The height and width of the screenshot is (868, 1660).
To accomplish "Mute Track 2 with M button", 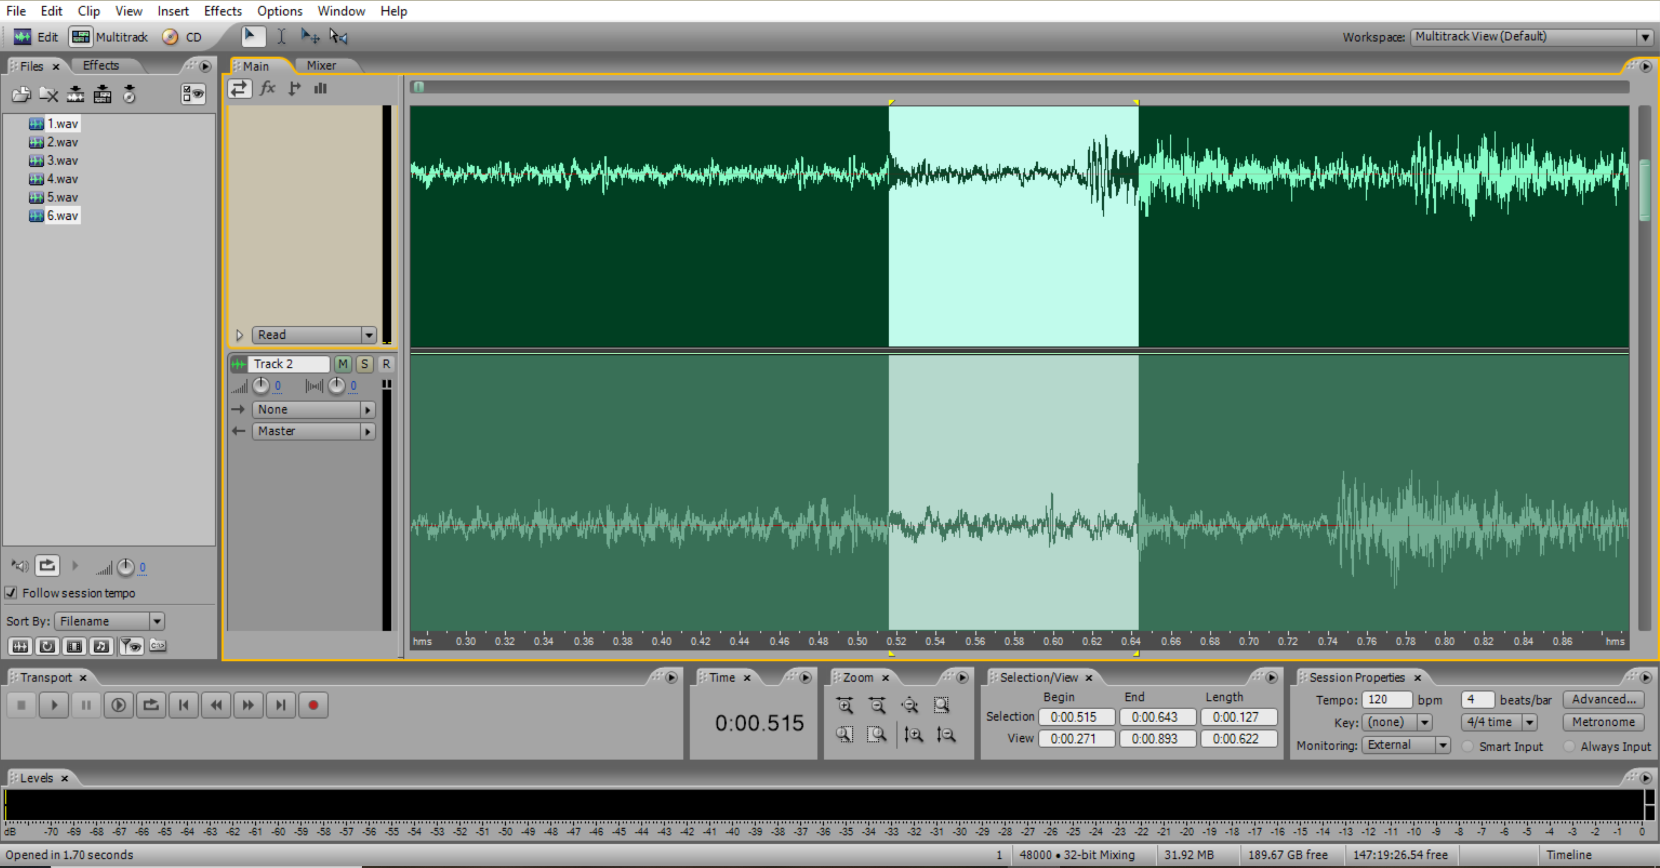I will point(343,364).
